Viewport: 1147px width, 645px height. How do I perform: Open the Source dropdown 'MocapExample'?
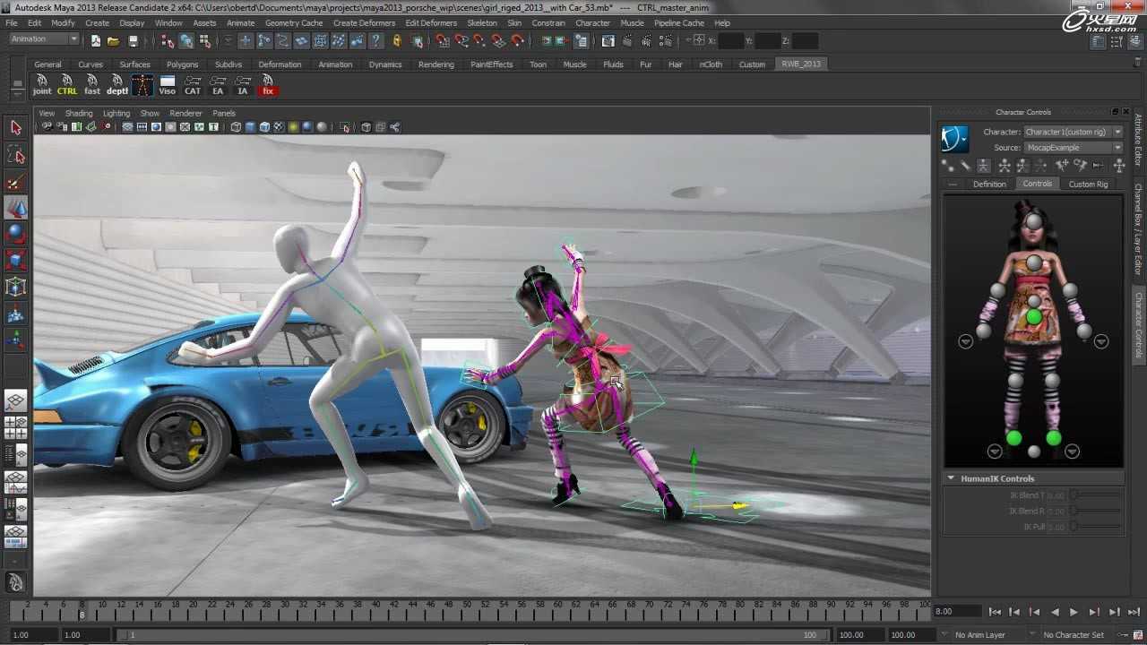(x=1073, y=147)
